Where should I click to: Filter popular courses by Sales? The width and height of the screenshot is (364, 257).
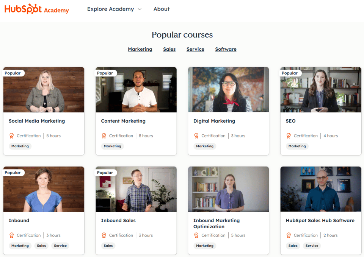(169, 49)
